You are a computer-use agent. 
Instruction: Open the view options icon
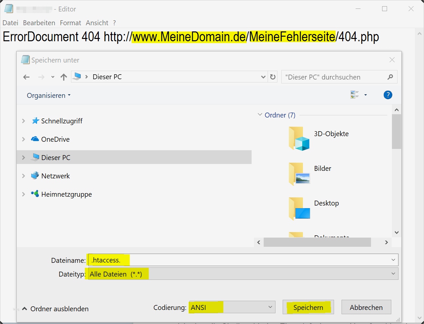coord(355,95)
